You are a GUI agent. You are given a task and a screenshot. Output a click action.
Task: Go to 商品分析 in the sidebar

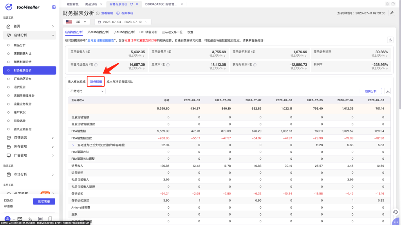(20, 45)
